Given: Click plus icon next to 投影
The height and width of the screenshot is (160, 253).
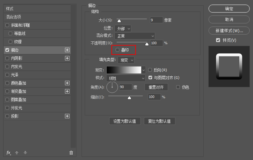Looking at the screenshot, I should click(x=67, y=116).
